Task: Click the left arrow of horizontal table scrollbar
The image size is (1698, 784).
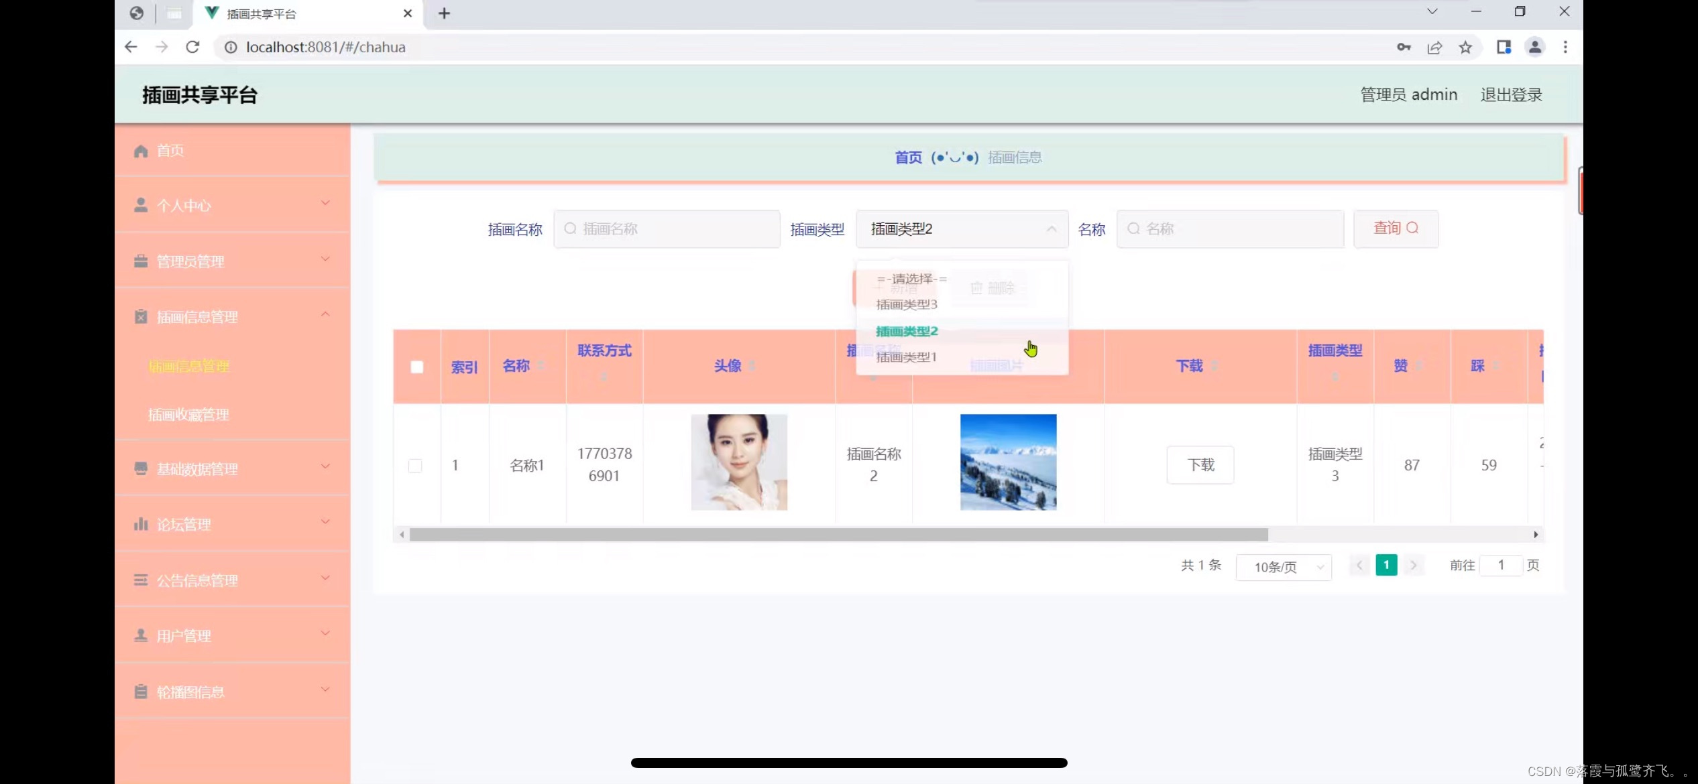Action: [x=402, y=535]
